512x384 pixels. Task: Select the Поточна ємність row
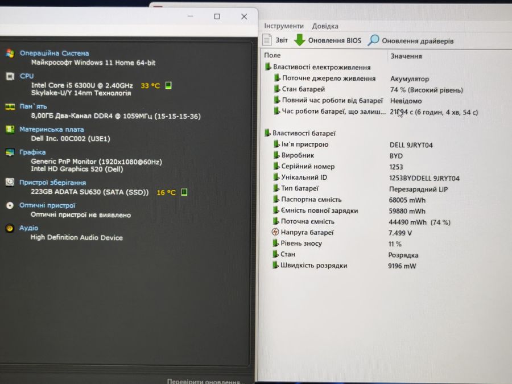click(x=361, y=222)
